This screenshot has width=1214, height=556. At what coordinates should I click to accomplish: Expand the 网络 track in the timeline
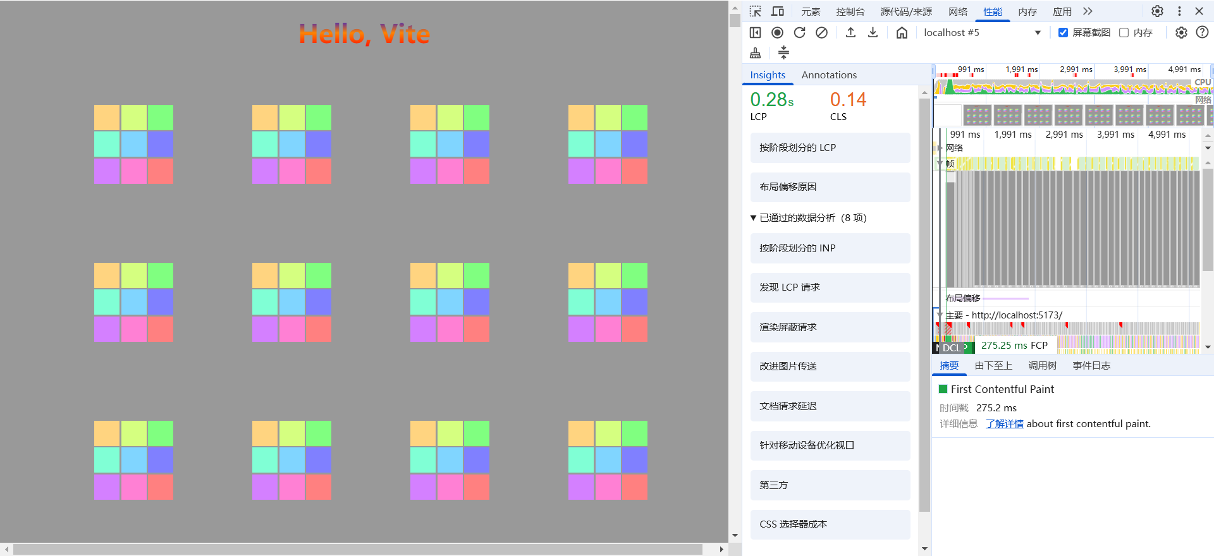940,148
